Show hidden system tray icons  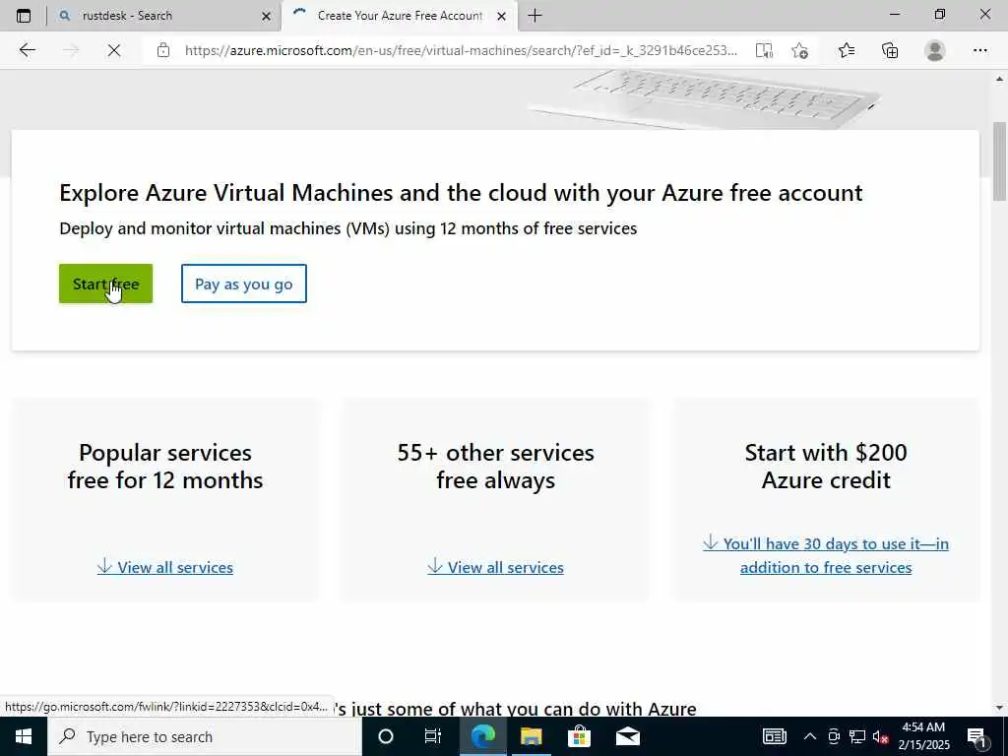pyautogui.click(x=810, y=736)
